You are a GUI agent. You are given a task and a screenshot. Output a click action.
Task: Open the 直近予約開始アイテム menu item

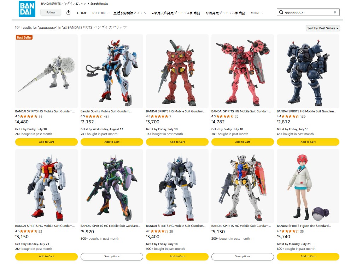coord(130,13)
